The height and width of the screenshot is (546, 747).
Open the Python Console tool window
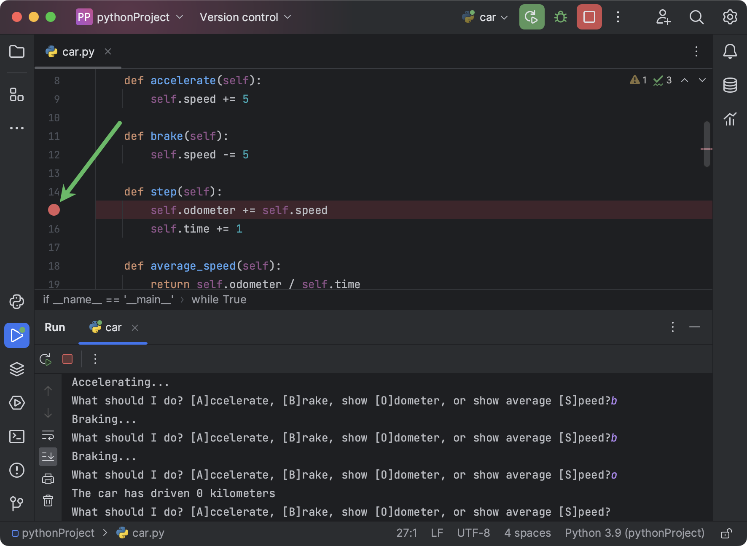point(17,302)
